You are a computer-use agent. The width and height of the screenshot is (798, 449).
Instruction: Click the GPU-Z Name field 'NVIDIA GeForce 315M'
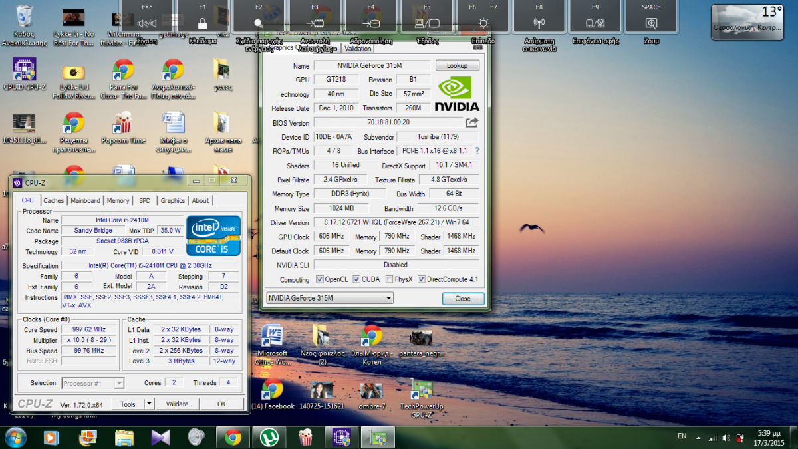(x=372, y=65)
